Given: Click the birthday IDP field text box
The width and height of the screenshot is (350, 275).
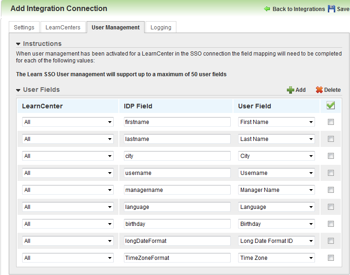Looking at the screenshot, I should (177, 224).
